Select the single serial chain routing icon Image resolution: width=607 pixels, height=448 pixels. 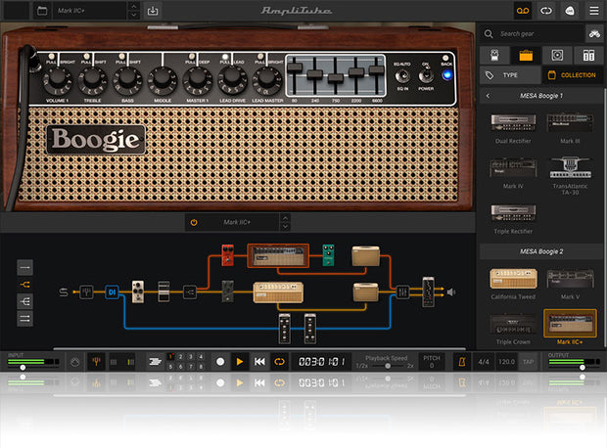pyautogui.click(x=24, y=267)
